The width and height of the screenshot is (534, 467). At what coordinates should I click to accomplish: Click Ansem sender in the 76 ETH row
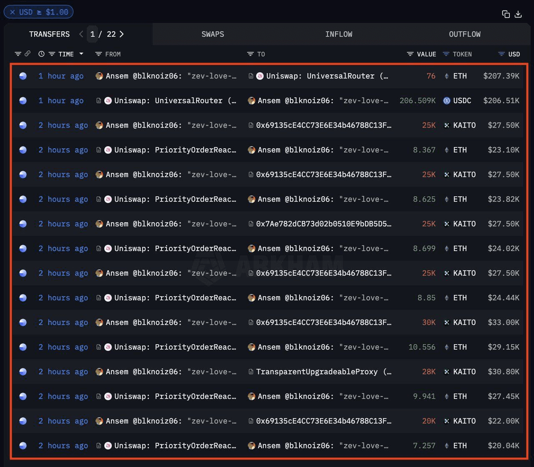click(166, 76)
